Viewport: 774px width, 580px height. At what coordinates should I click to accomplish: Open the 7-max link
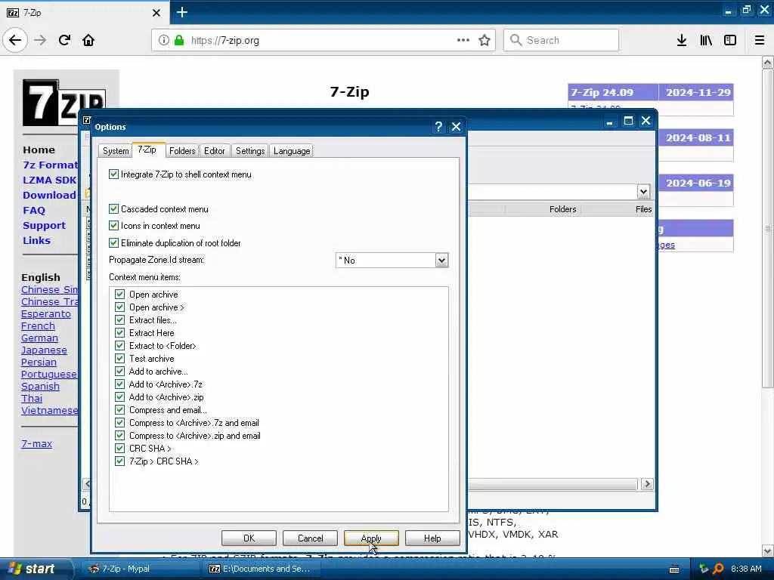(36, 443)
